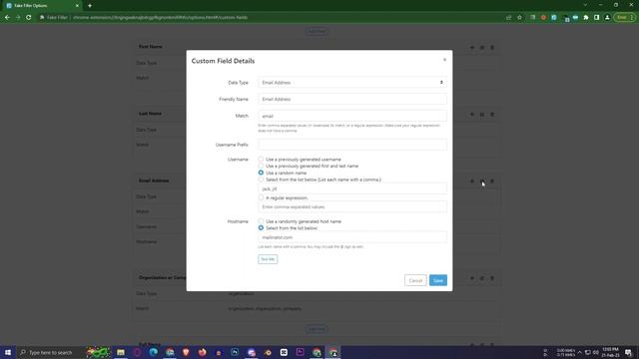Go forward in browser history
This screenshot has height=359, width=639.
[18, 18]
